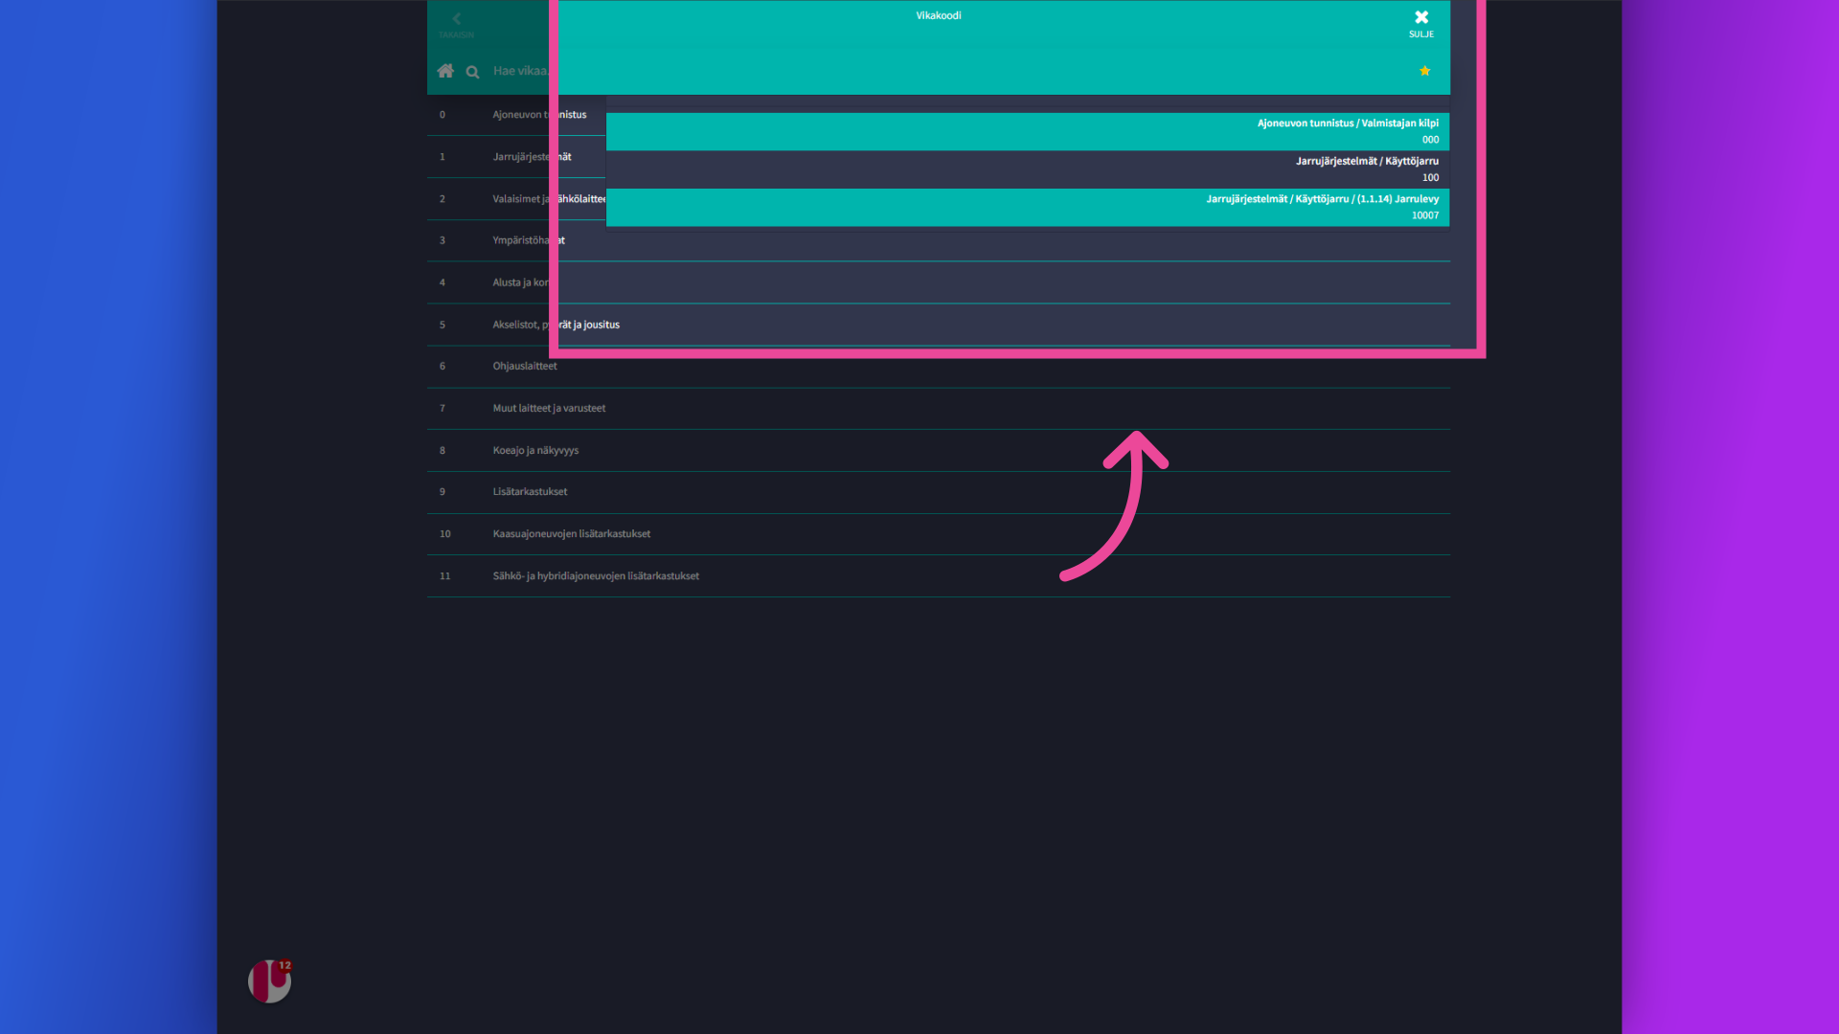
Task: Click the yellow favorite star icon
Action: [x=1424, y=71]
